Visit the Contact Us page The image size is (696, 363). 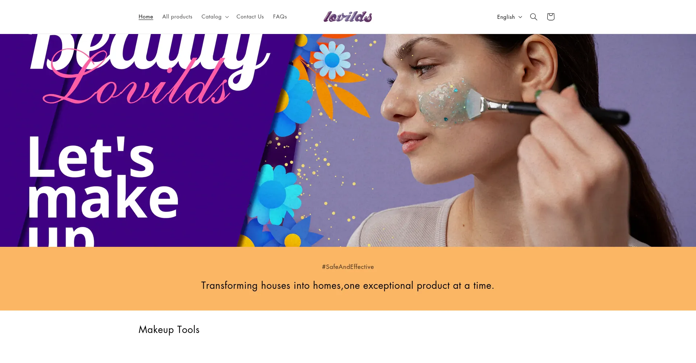tap(250, 17)
